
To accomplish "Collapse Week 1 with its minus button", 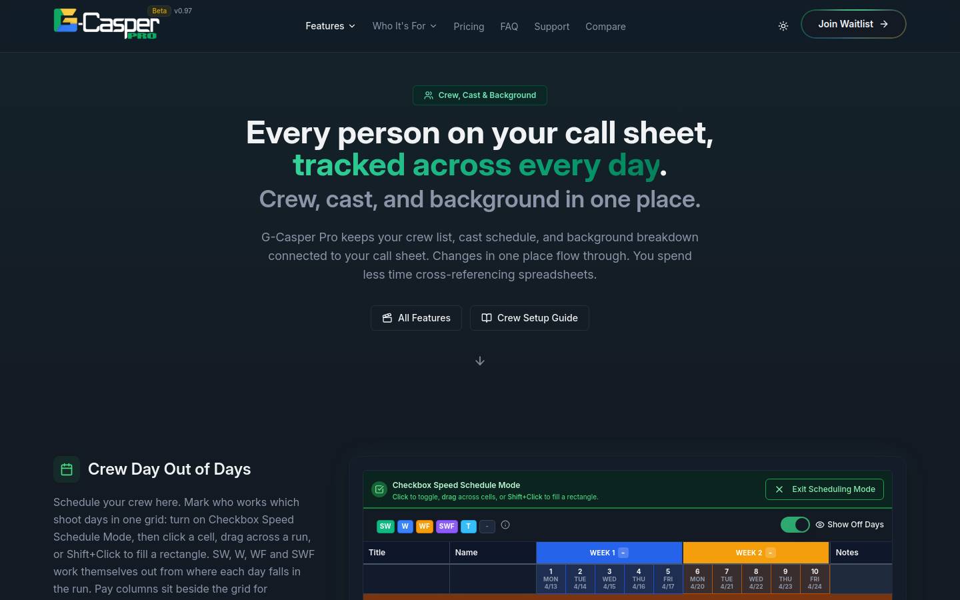I will 623,553.
